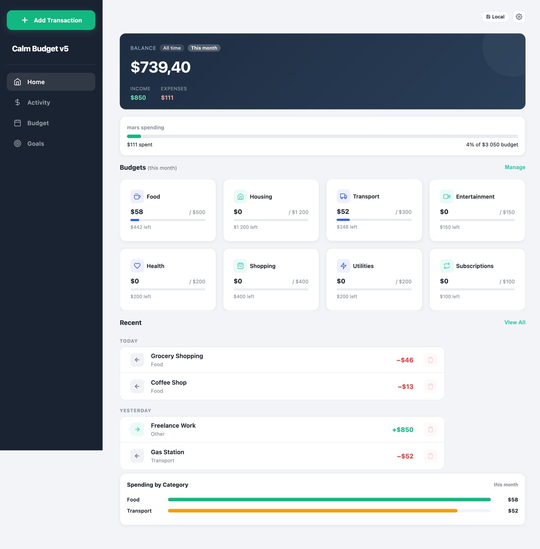
Task: Click the Entertainment video camera icon
Action: point(446,197)
